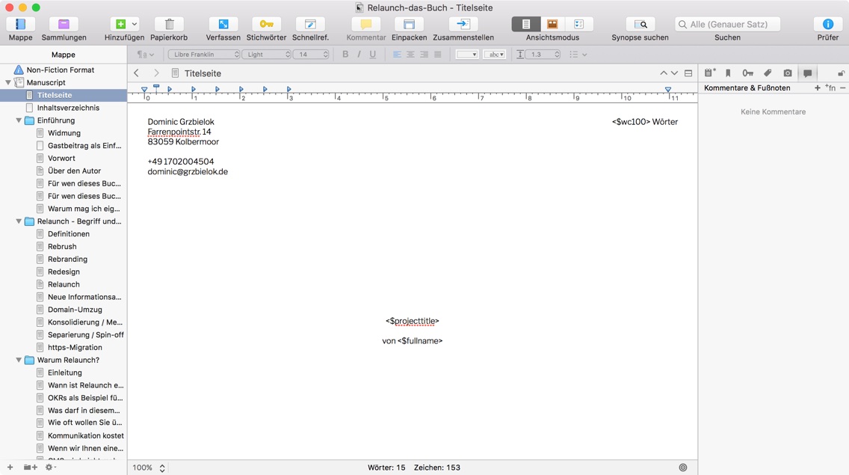Add a footnote with +fn
This screenshot has width=849, height=475.
[830, 88]
